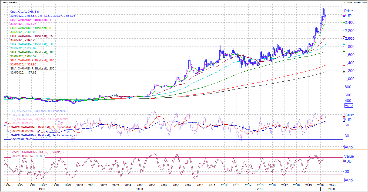The image size is (368, 192).
Task: Click the 2021 year label on the time axis
Action: coord(333,186)
